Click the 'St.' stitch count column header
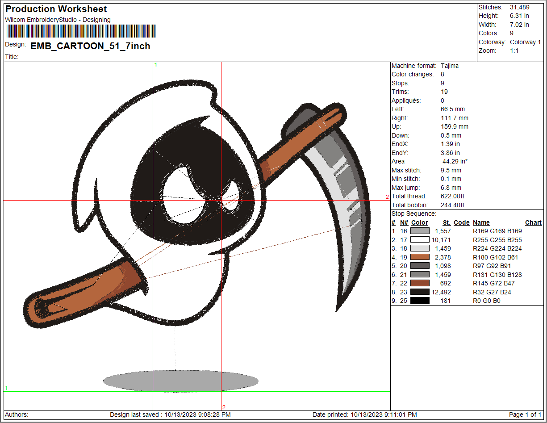 pyautogui.click(x=447, y=222)
